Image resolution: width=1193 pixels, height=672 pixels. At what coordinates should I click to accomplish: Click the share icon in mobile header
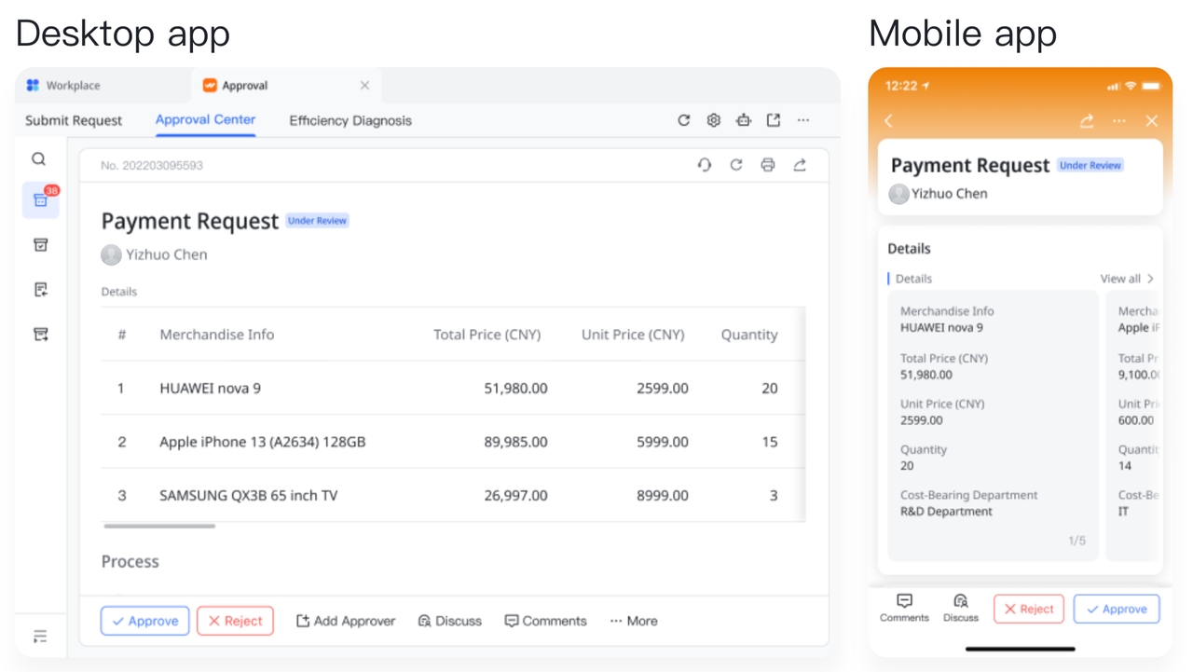pos(1087,121)
